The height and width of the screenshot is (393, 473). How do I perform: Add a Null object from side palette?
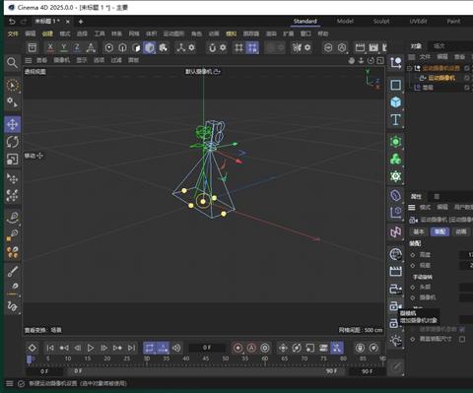point(395,62)
